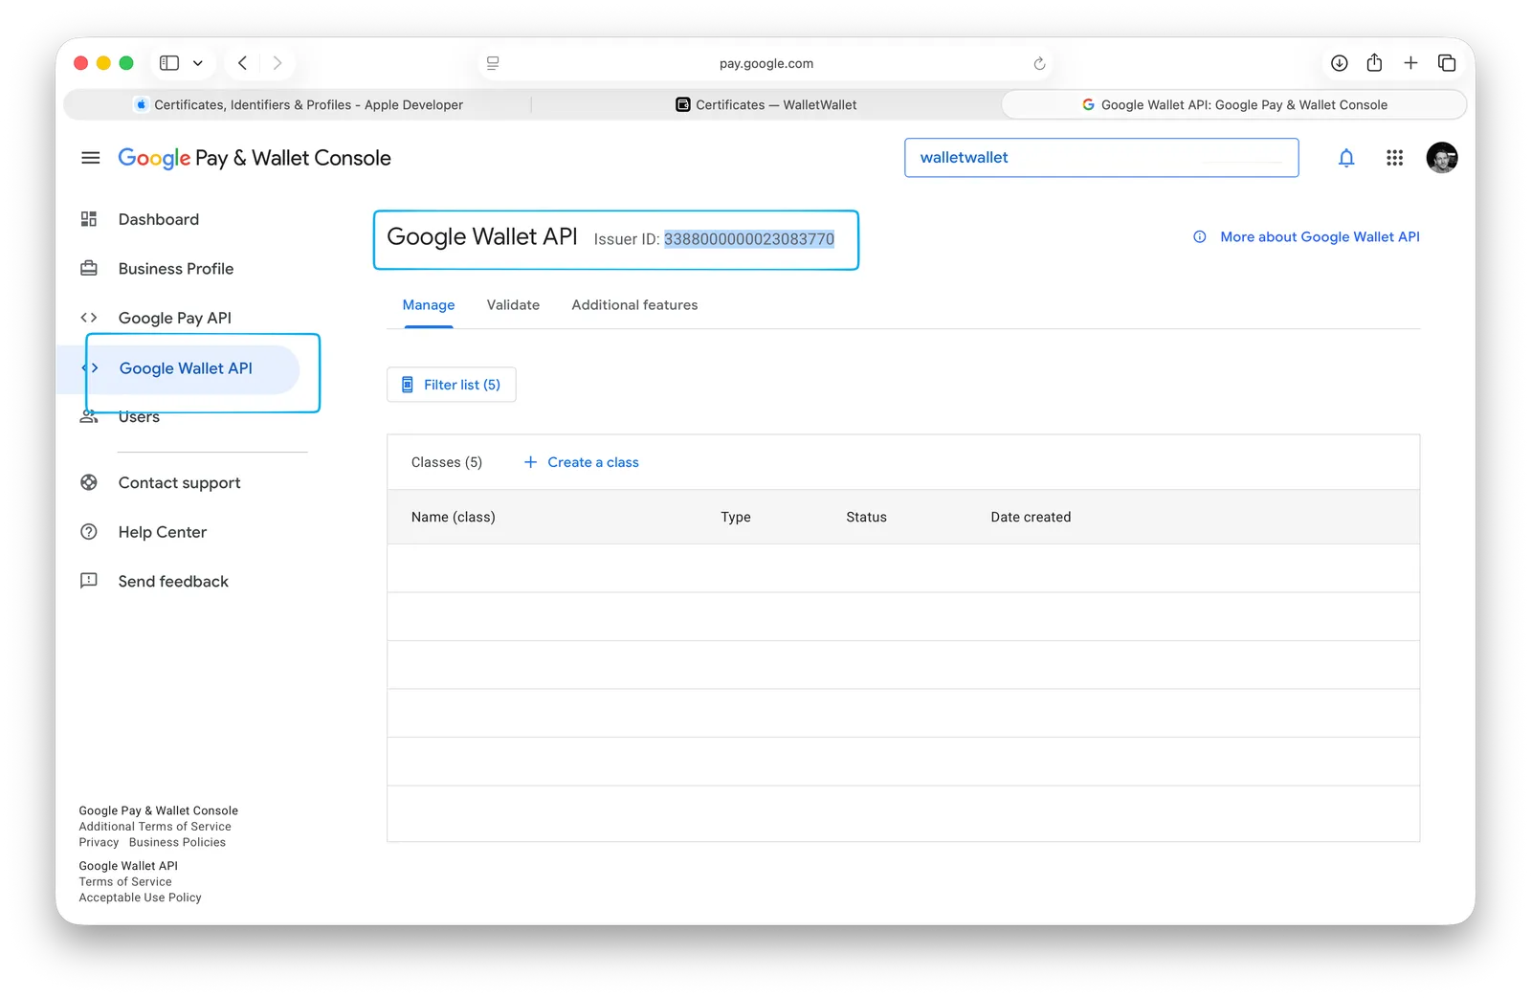
Task: Reload the page with refresh icon
Action: 1039,63
